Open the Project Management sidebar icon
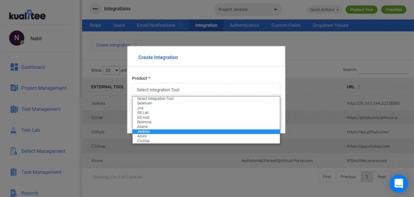Viewport: 414px width, 197px height. click(x=14, y=88)
